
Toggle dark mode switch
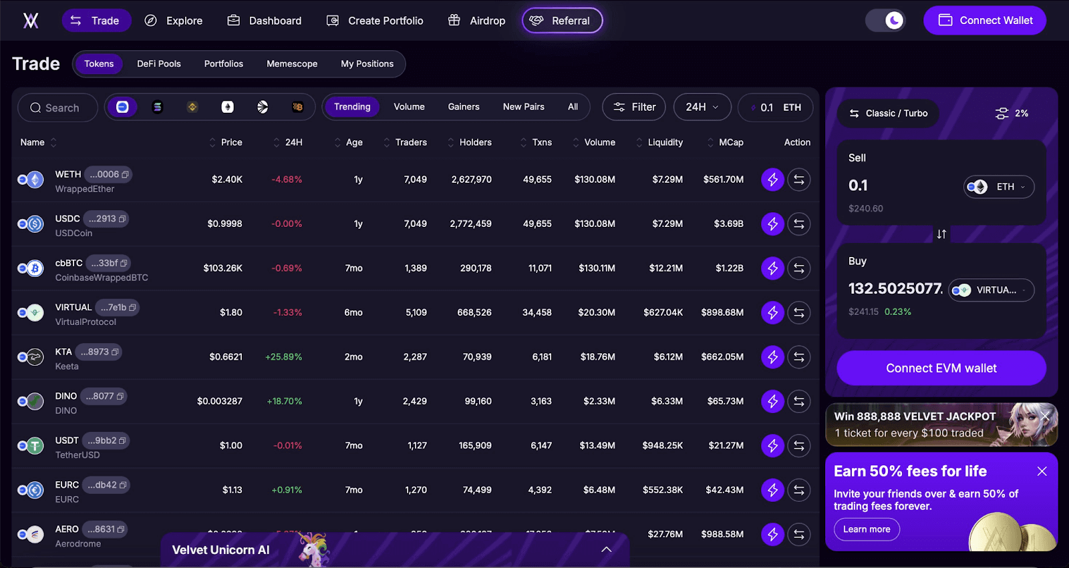[885, 21]
